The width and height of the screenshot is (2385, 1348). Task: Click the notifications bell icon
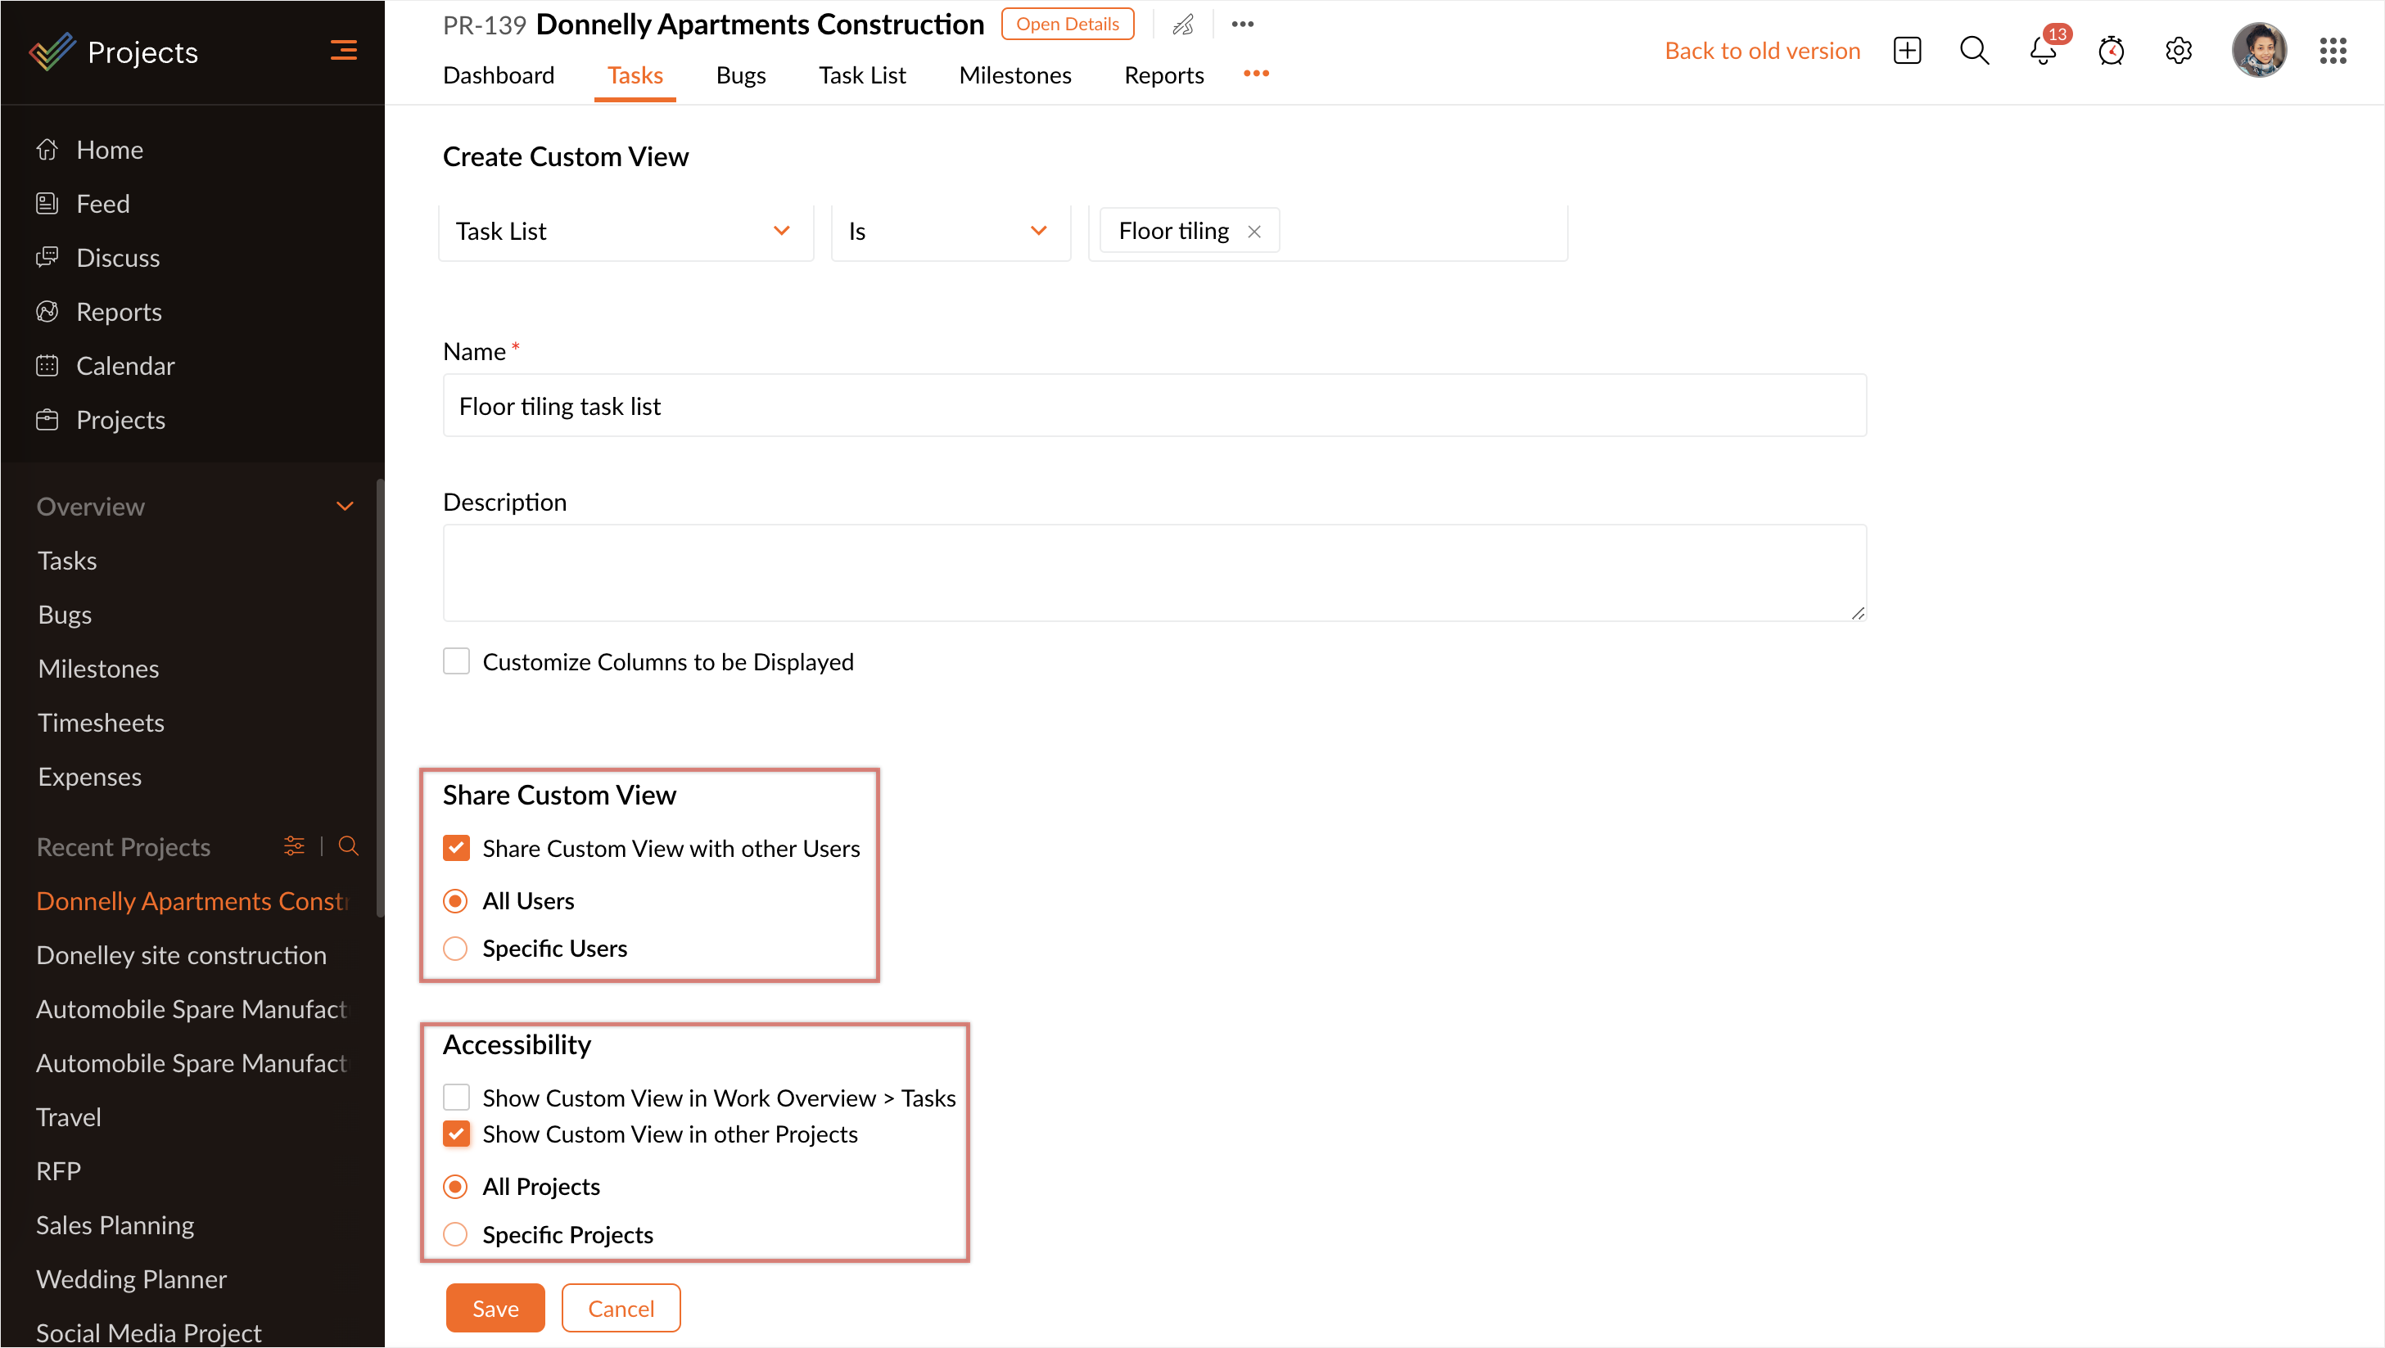click(2043, 51)
